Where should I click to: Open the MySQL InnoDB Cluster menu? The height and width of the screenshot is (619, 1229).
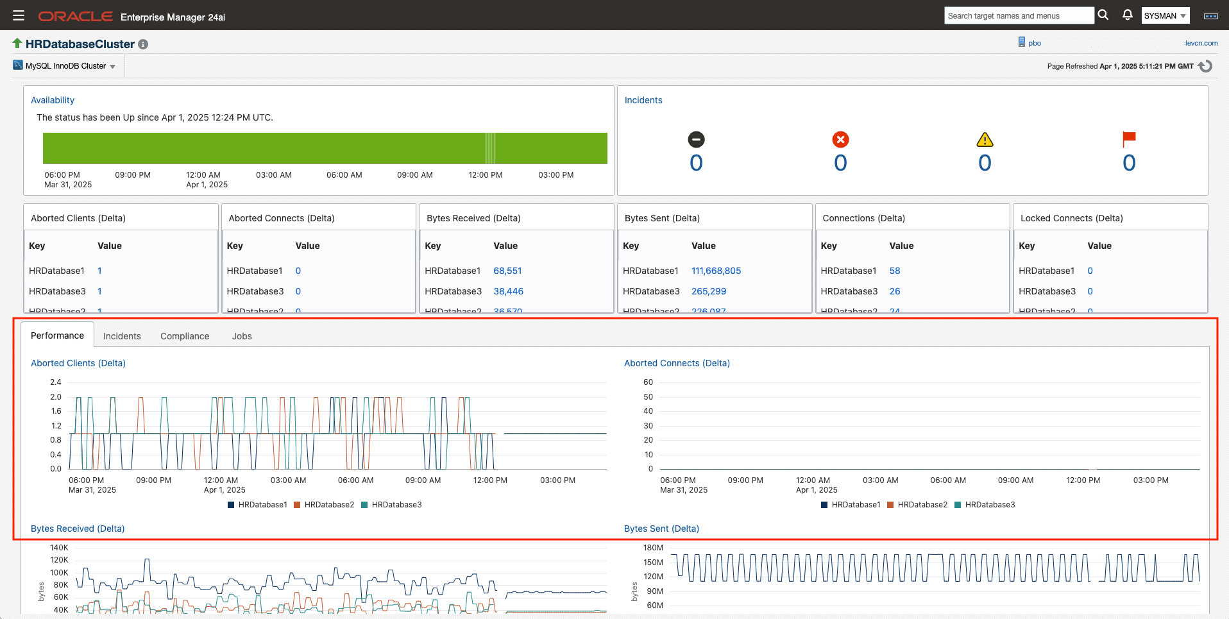click(70, 66)
